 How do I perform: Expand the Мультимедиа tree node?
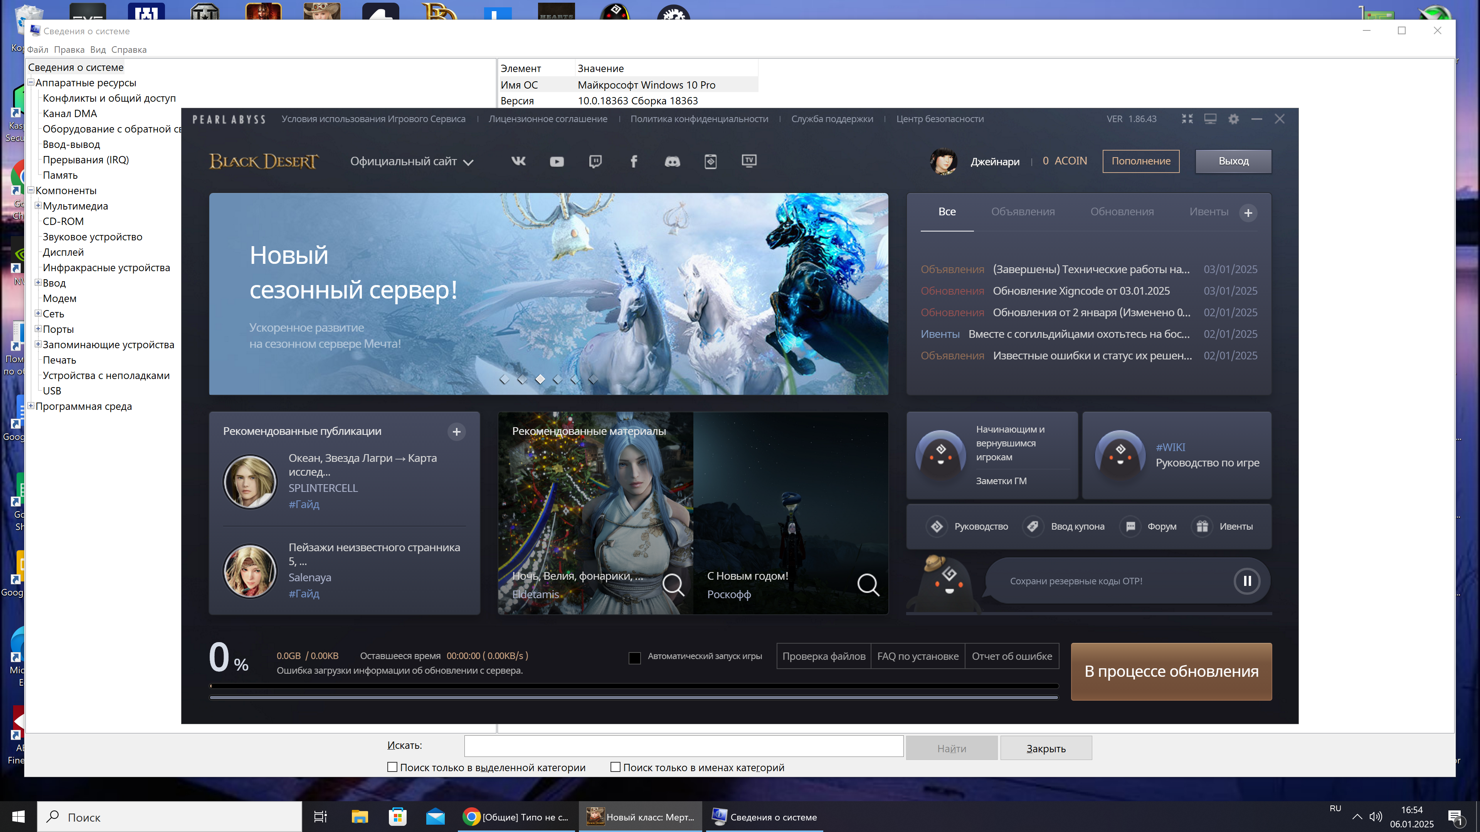[x=38, y=206]
